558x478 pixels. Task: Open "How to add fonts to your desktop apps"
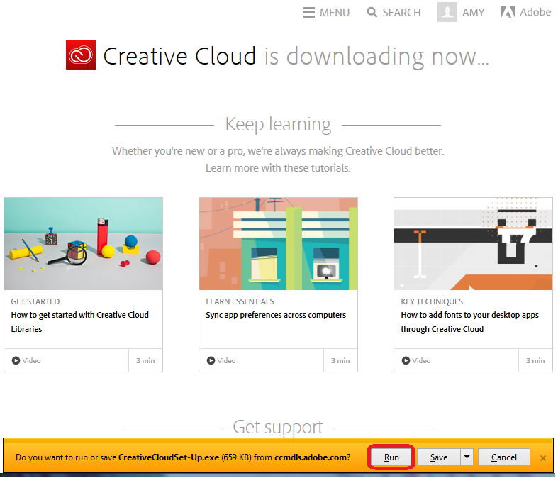tap(470, 322)
